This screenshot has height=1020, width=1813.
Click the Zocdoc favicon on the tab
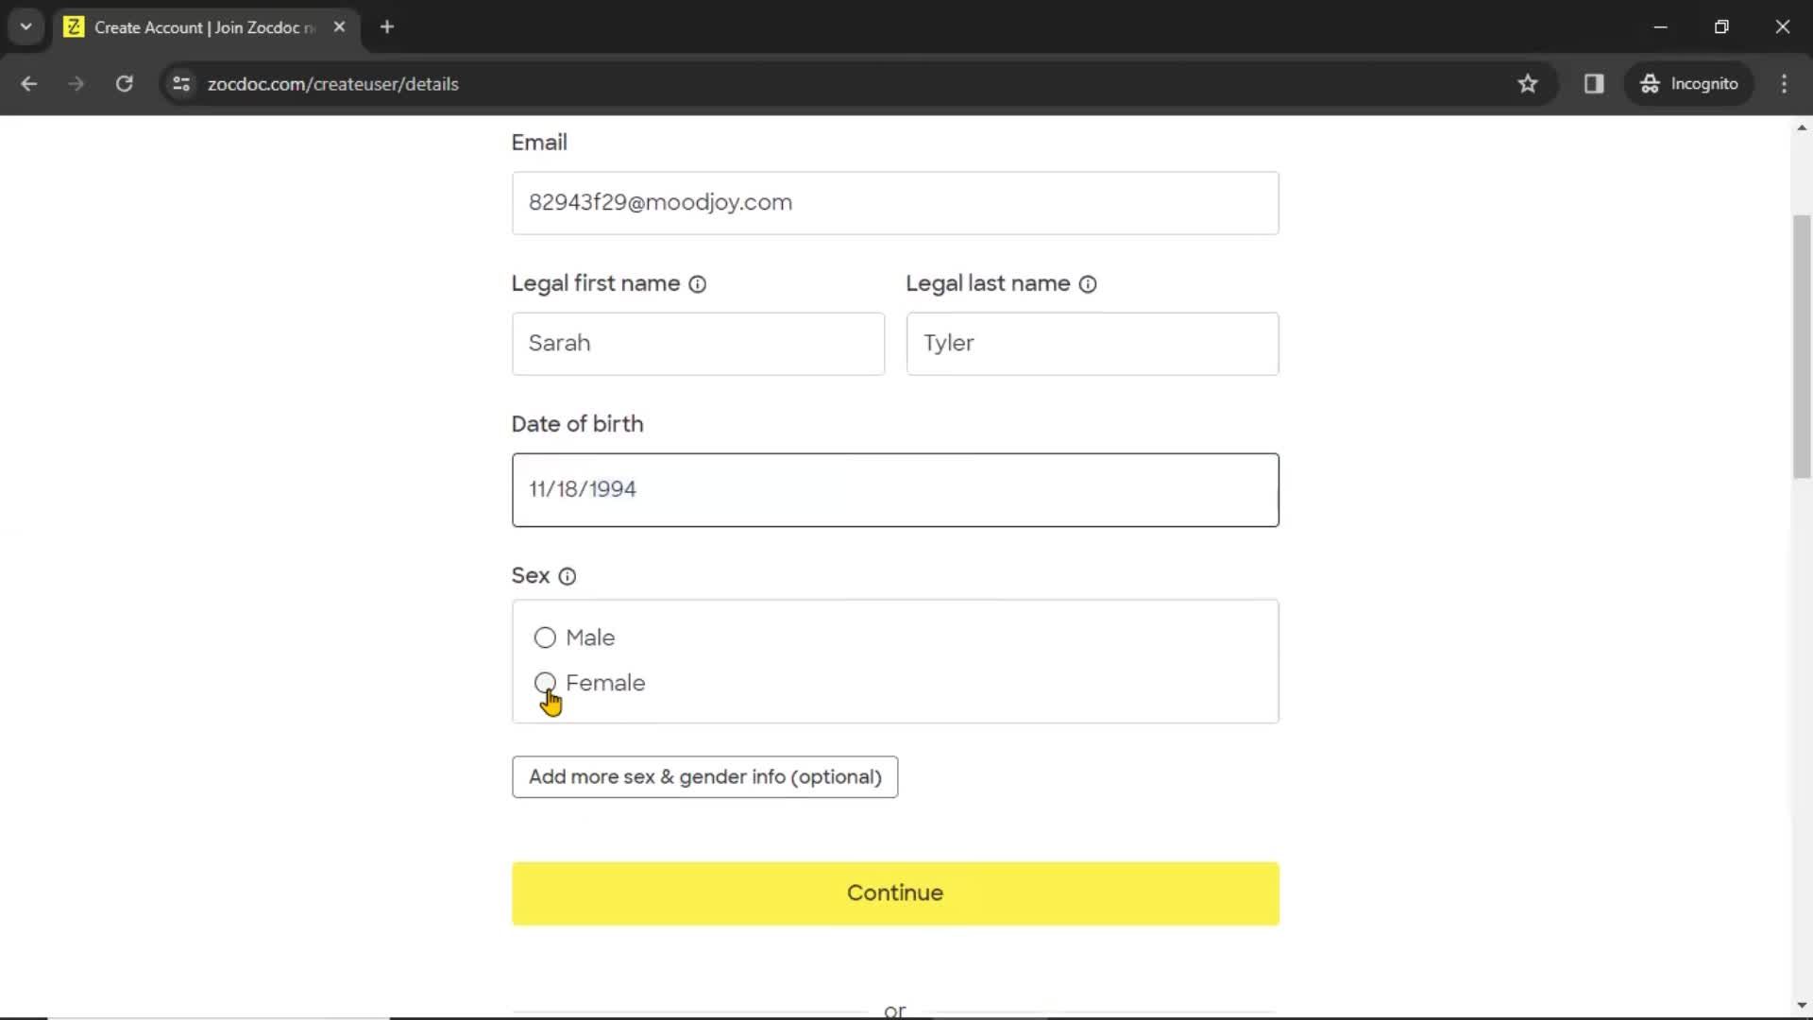point(73,27)
